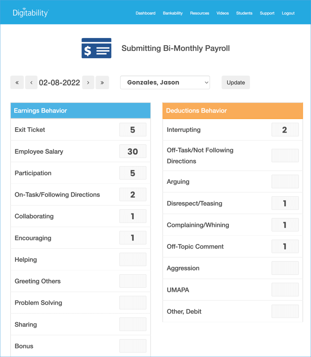Visit the Students section
This screenshot has height=357, width=311.
coord(244,13)
